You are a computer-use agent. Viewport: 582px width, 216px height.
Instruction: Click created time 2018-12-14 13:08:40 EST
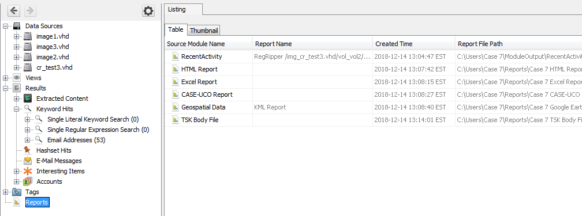[414, 108]
